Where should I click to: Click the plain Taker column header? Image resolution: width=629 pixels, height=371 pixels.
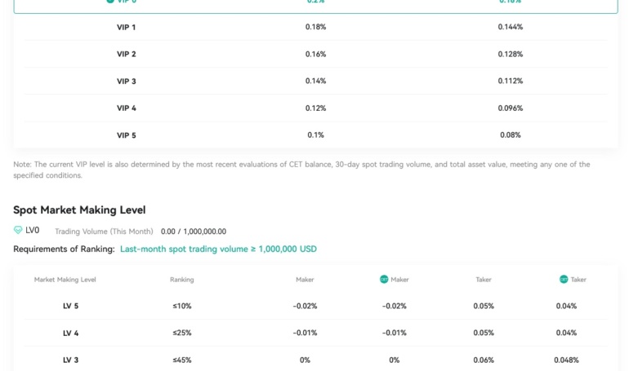[484, 280]
